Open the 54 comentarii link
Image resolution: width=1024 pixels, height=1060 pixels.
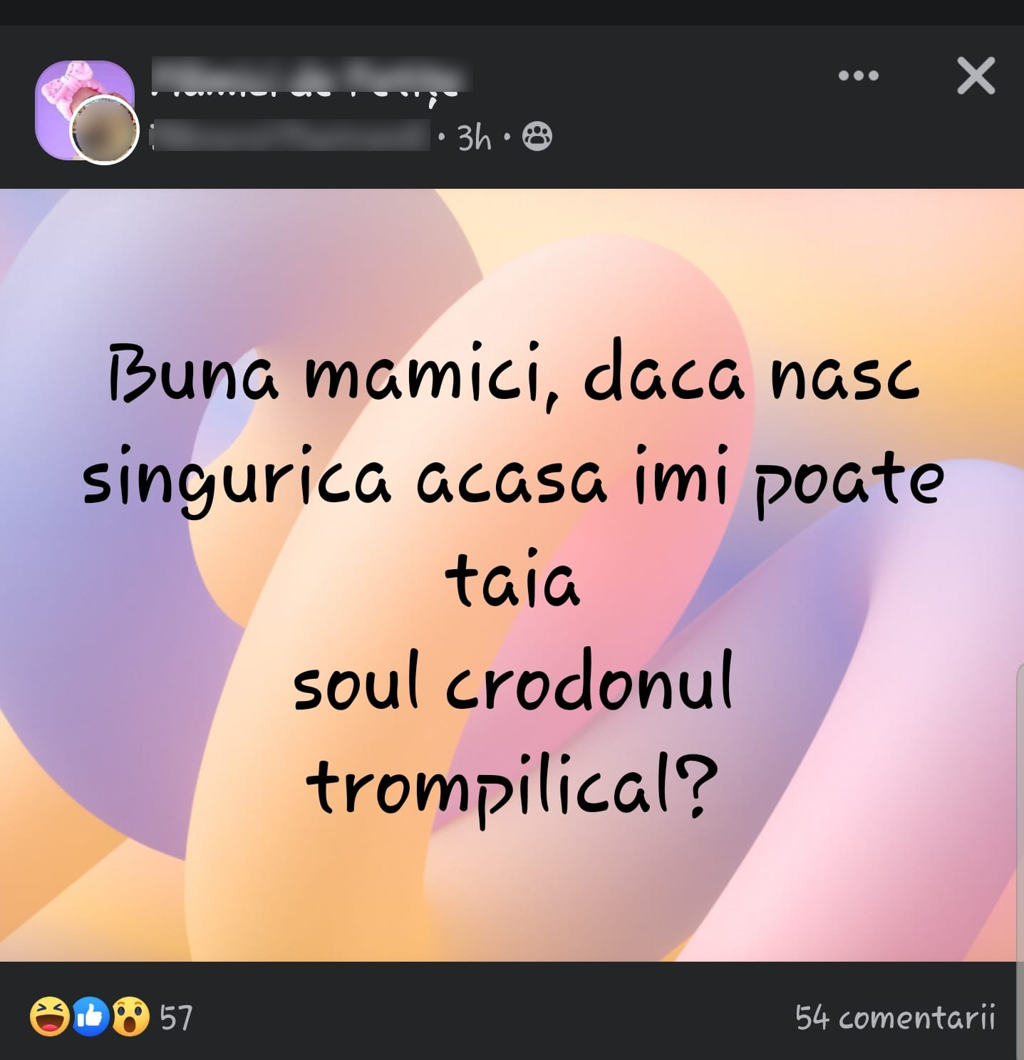[895, 1017]
